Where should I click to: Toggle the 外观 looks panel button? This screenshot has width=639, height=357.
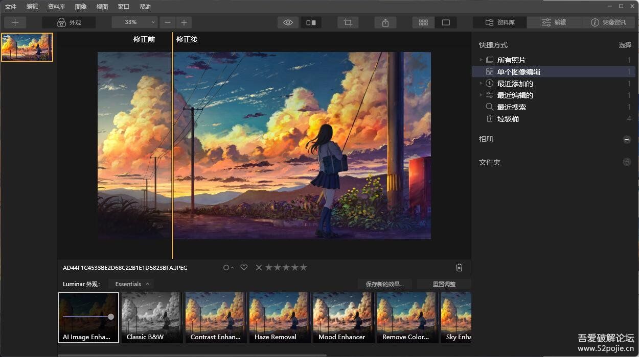pyautogui.click(x=69, y=22)
